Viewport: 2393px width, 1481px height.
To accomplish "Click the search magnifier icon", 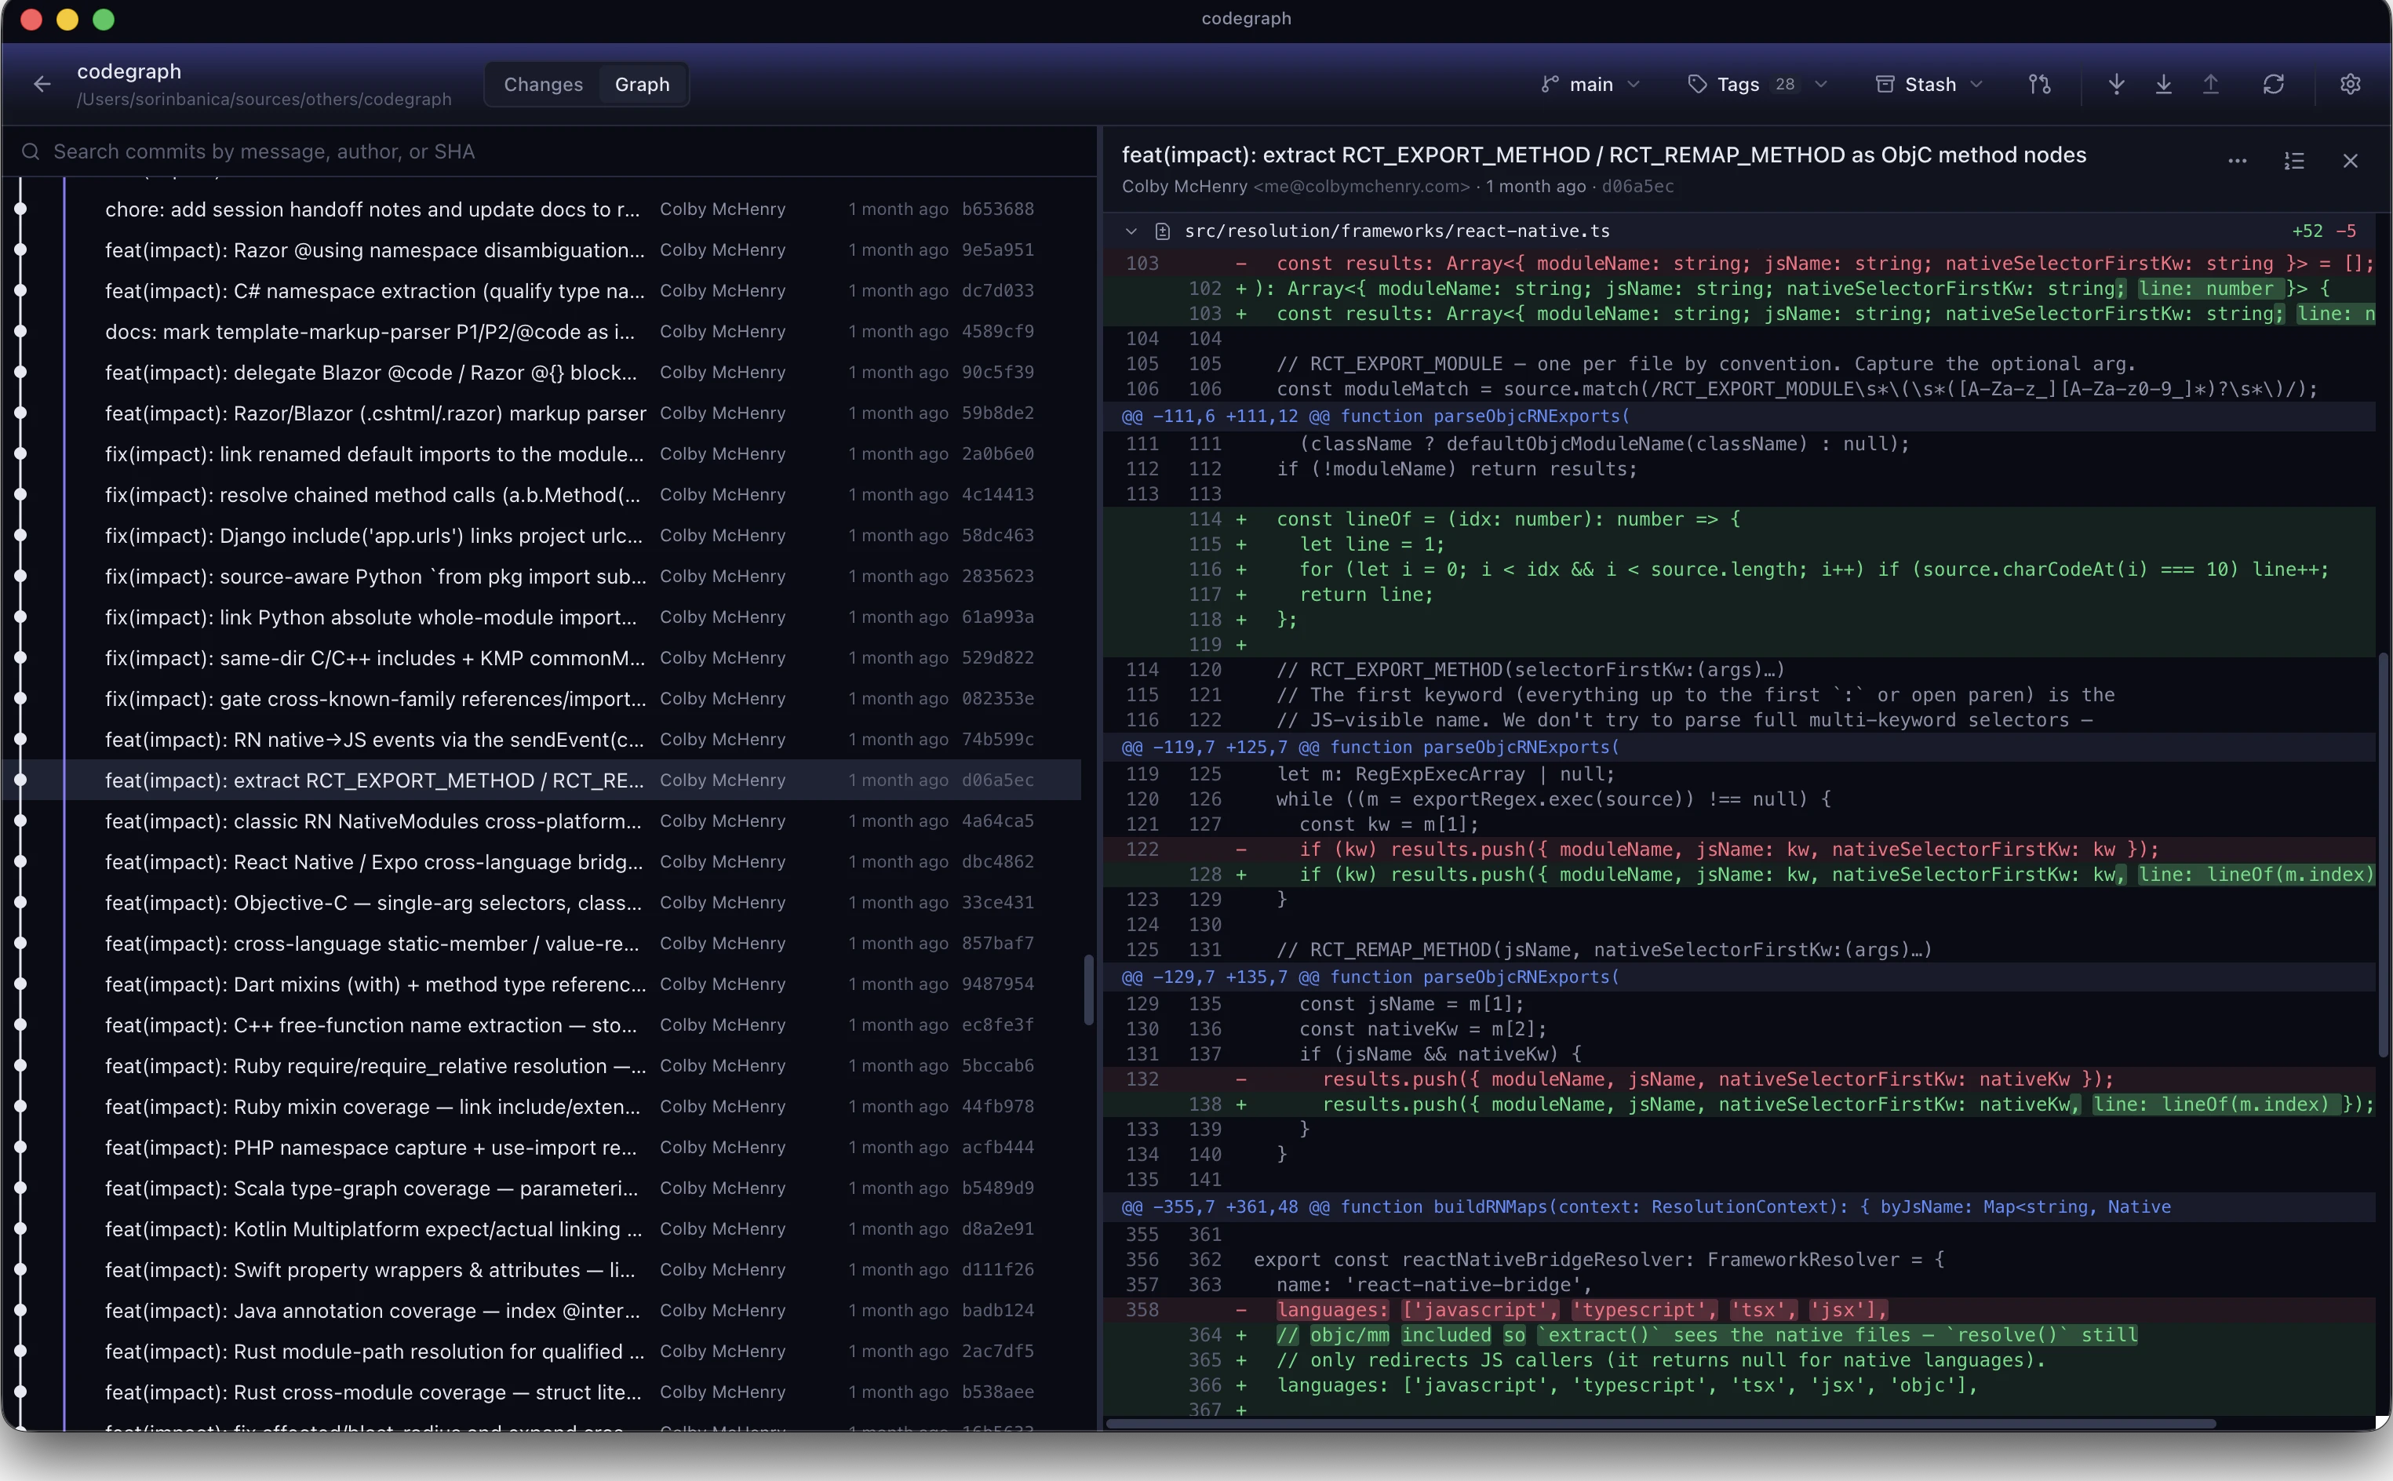I will pos(31,152).
